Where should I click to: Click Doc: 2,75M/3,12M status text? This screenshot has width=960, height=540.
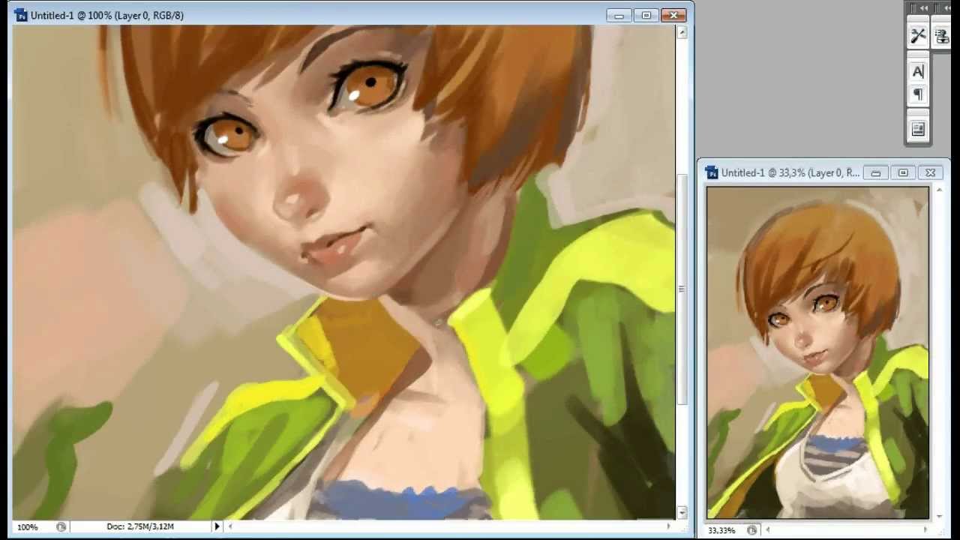tap(140, 526)
